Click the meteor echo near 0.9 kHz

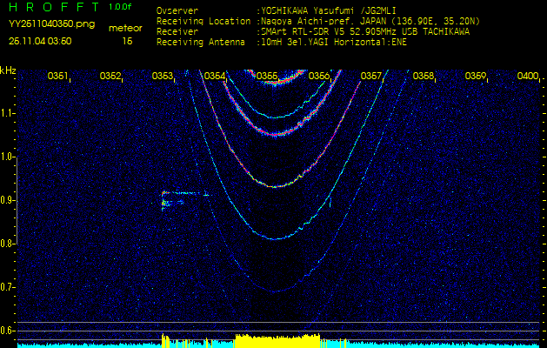click(167, 201)
